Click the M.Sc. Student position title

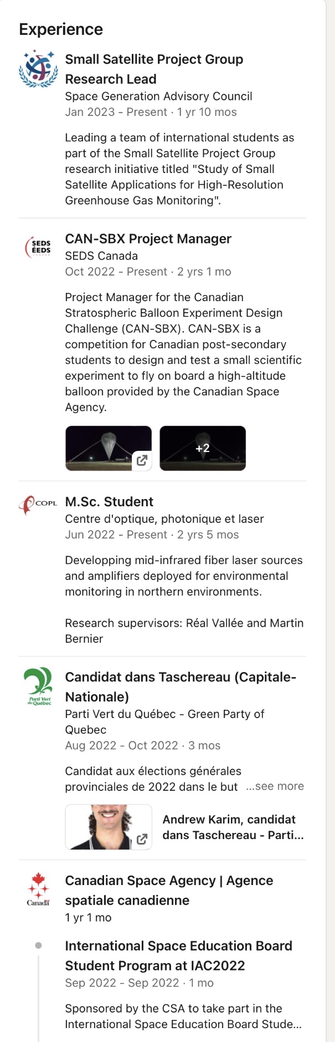[109, 502]
